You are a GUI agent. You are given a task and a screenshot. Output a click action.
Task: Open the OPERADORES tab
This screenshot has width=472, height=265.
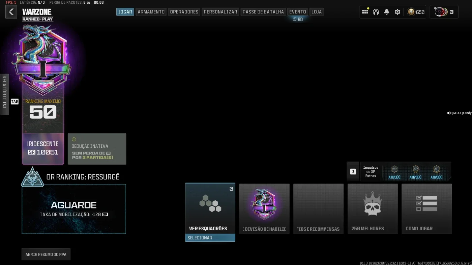click(184, 12)
